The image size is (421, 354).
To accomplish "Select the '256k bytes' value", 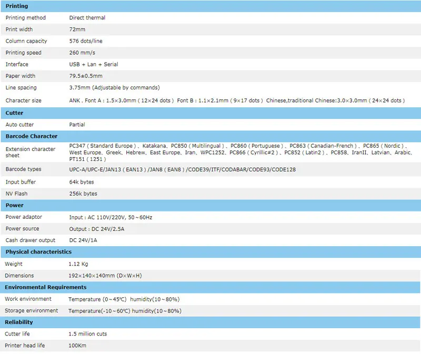I will [83, 194].
